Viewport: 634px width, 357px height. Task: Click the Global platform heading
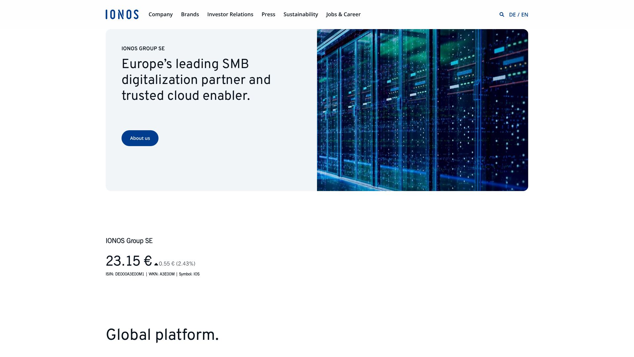pos(162,335)
